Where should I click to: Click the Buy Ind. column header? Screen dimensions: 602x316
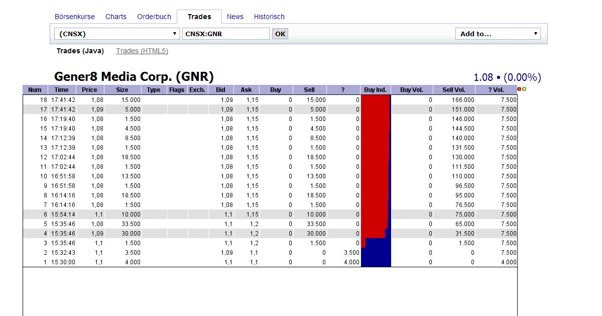coord(375,90)
